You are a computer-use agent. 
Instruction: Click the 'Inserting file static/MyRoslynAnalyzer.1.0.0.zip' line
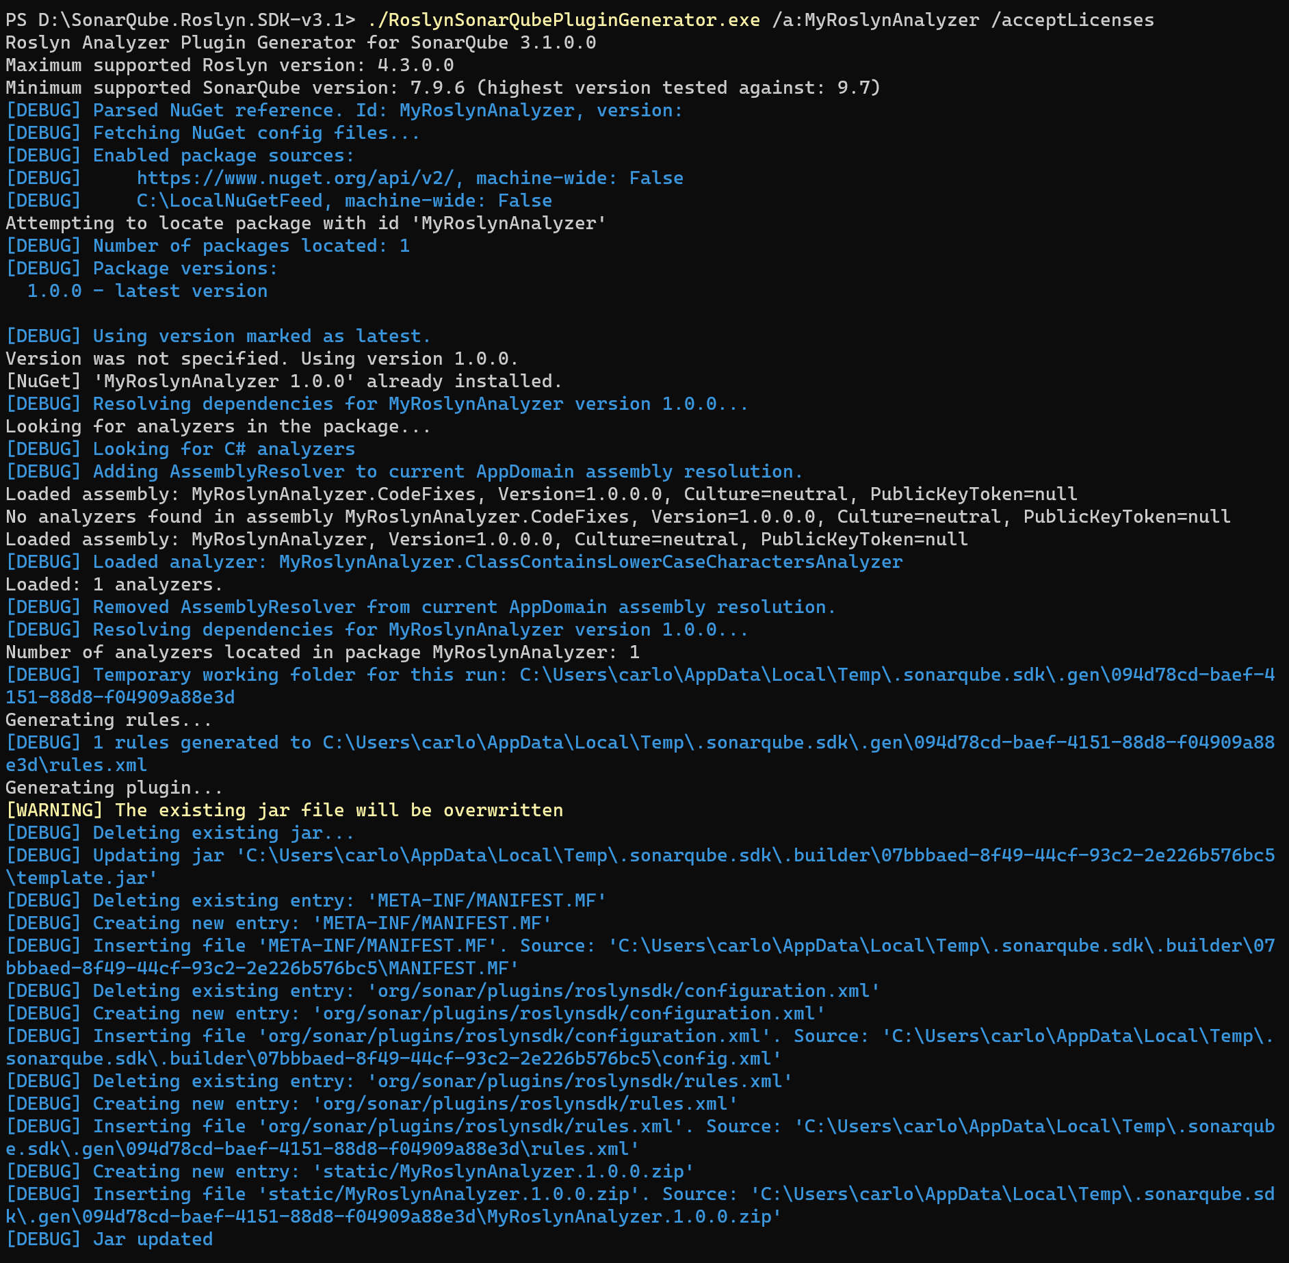[640, 1205]
